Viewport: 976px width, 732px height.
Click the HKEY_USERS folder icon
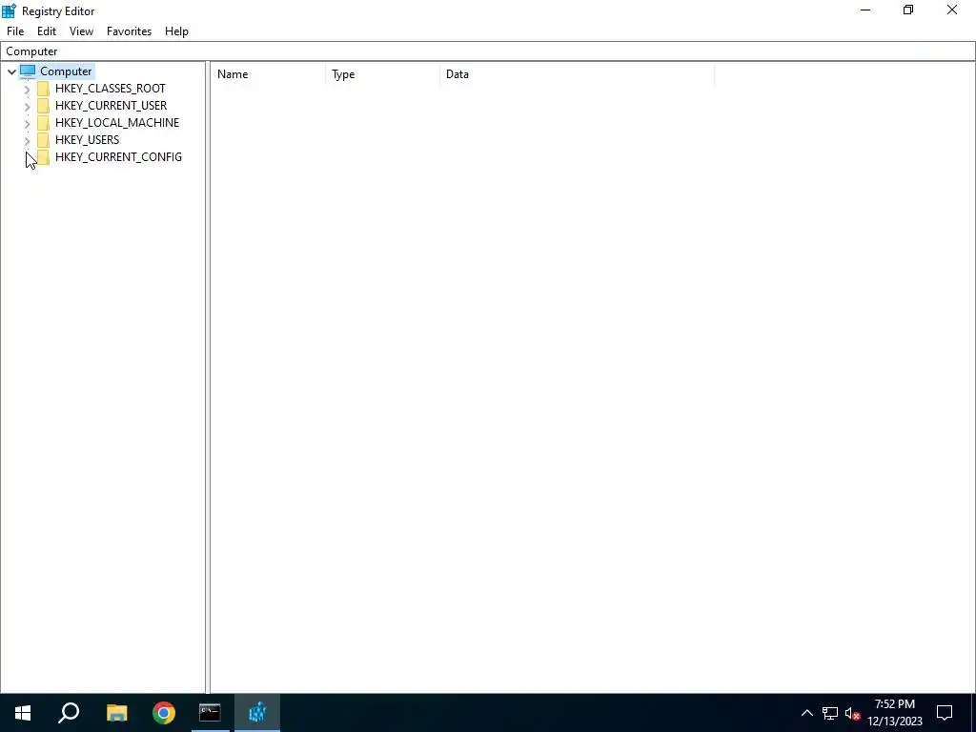click(x=43, y=139)
